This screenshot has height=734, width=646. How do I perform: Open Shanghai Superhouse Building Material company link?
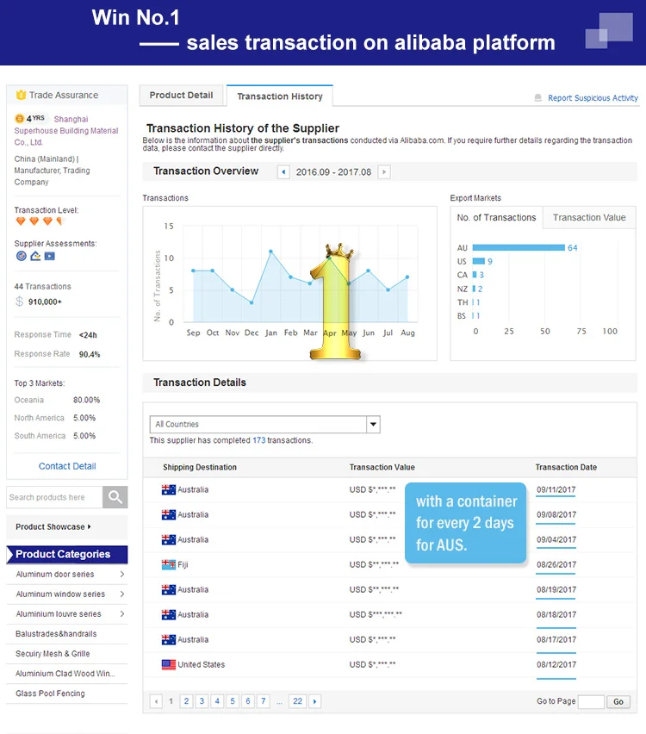[66, 131]
